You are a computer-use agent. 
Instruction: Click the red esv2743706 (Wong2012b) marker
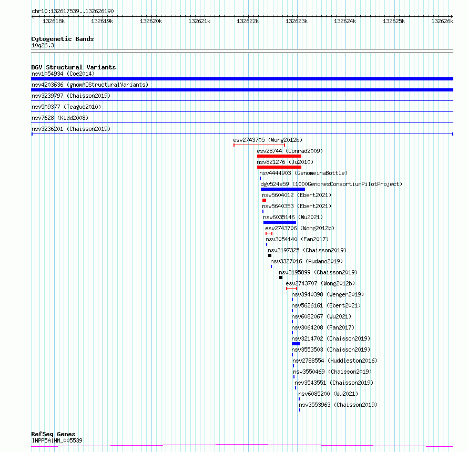(x=269, y=233)
